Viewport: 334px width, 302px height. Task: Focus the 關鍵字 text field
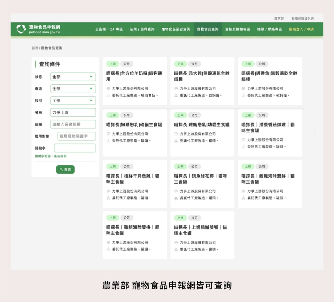click(75, 148)
